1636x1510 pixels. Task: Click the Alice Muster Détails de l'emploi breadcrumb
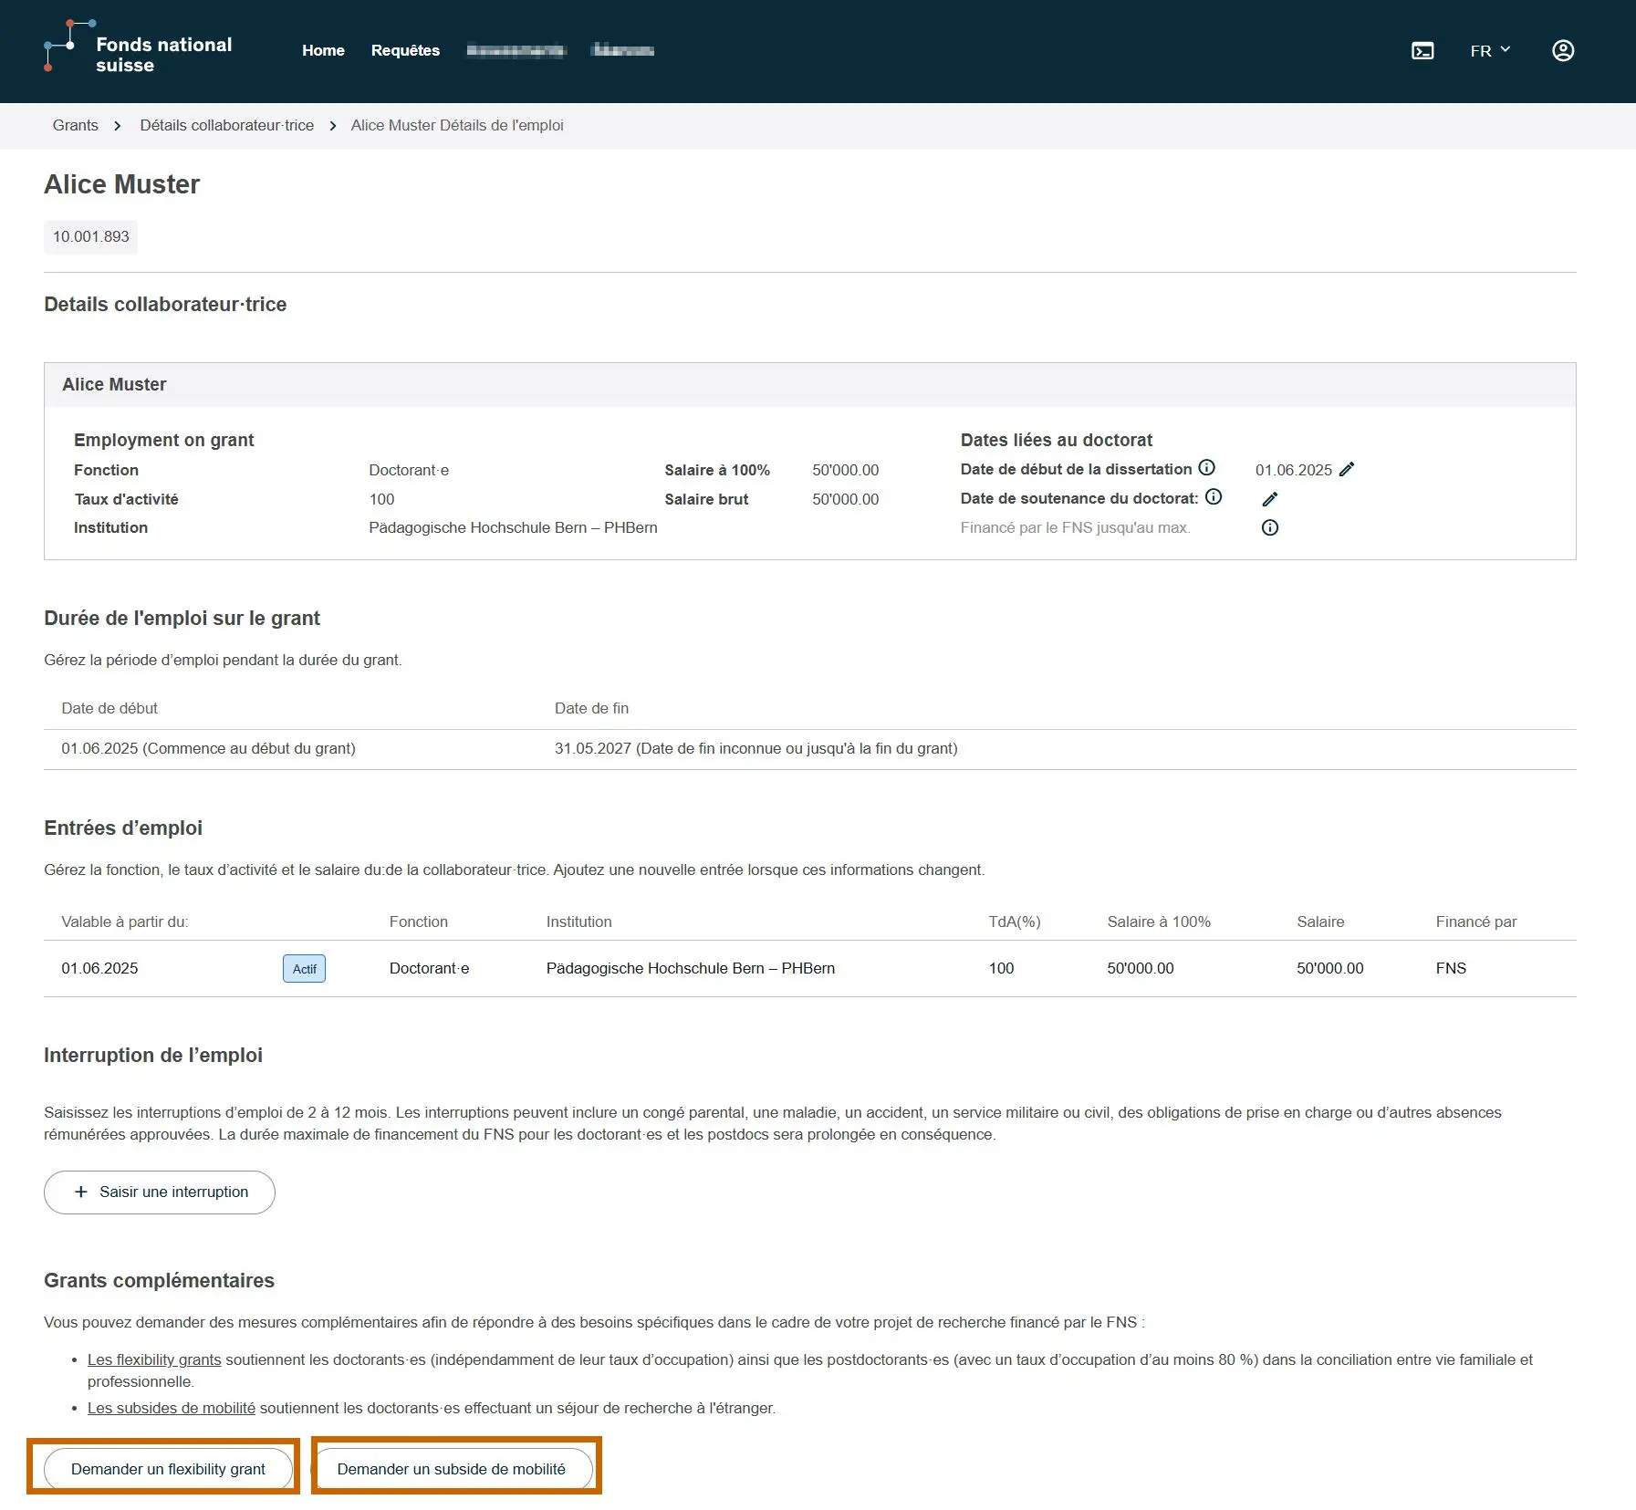(x=457, y=126)
